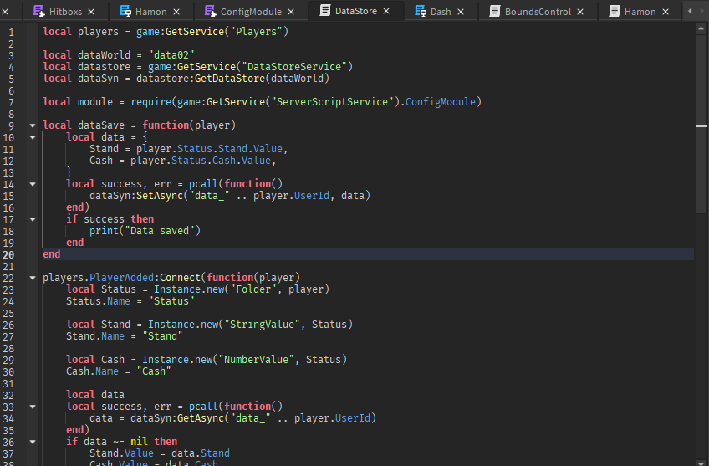The width and height of the screenshot is (709, 466).
Task: Close the Hitboxs tab
Action: click(x=91, y=12)
